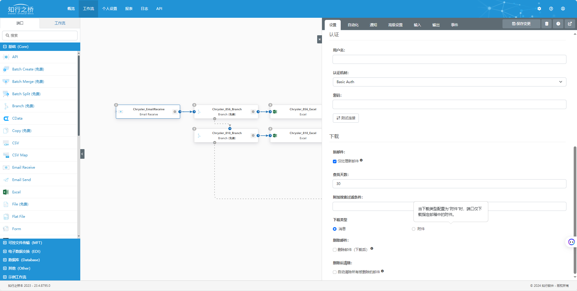Image resolution: width=577 pixels, height=291 pixels.
Task: Open port in new window icon
Action: tap(570, 24)
